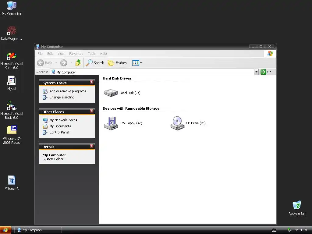Collapse the System Tasks panel
312x234 pixels.
(92, 82)
